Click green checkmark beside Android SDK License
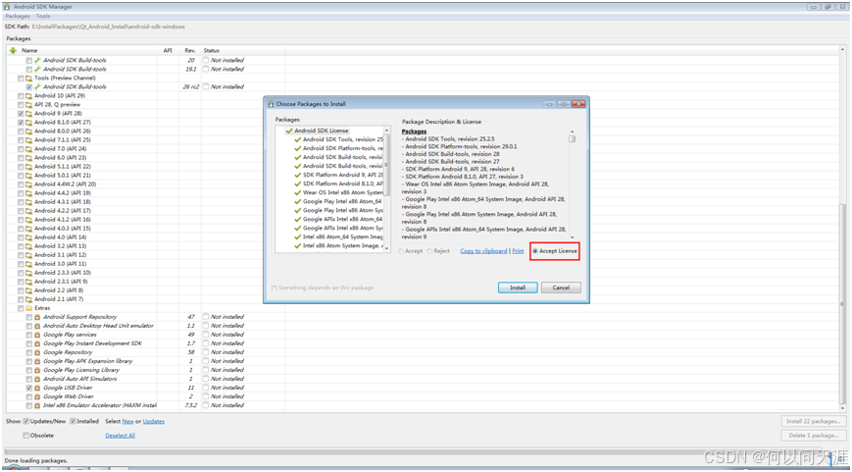The width and height of the screenshot is (852, 472). click(x=288, y=131)
